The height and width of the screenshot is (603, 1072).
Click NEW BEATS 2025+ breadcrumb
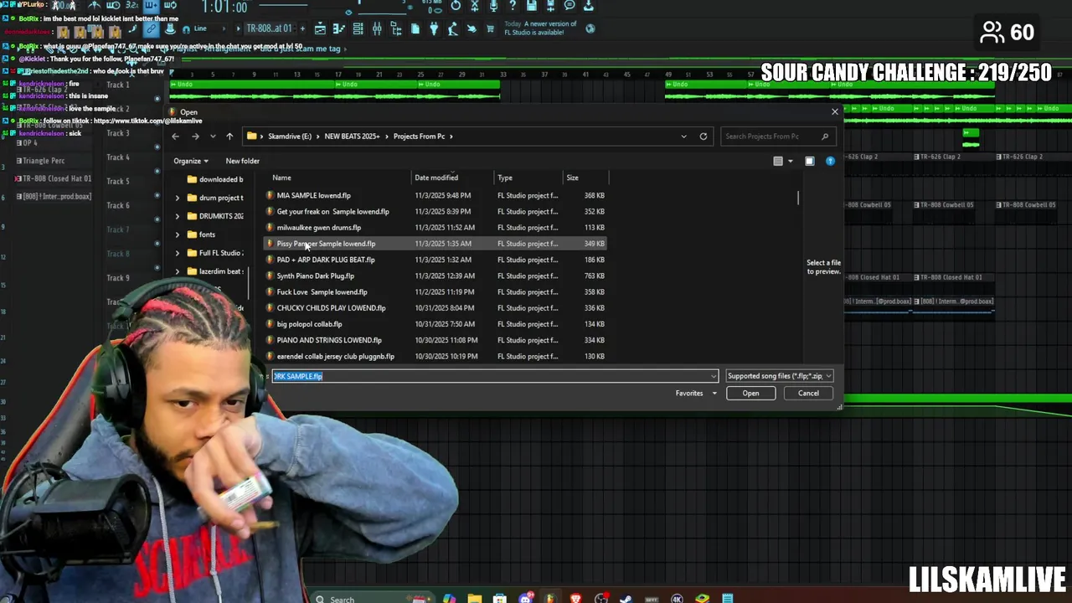(x=352, y=137)
